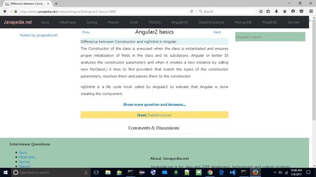Click Cortana Type here to search box
This screenshot has width=316, height=177.
(x=50, y=173)
